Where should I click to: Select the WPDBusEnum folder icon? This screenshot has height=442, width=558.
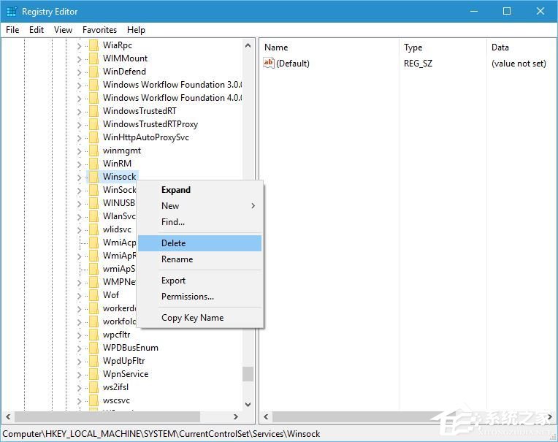point(93,348)
